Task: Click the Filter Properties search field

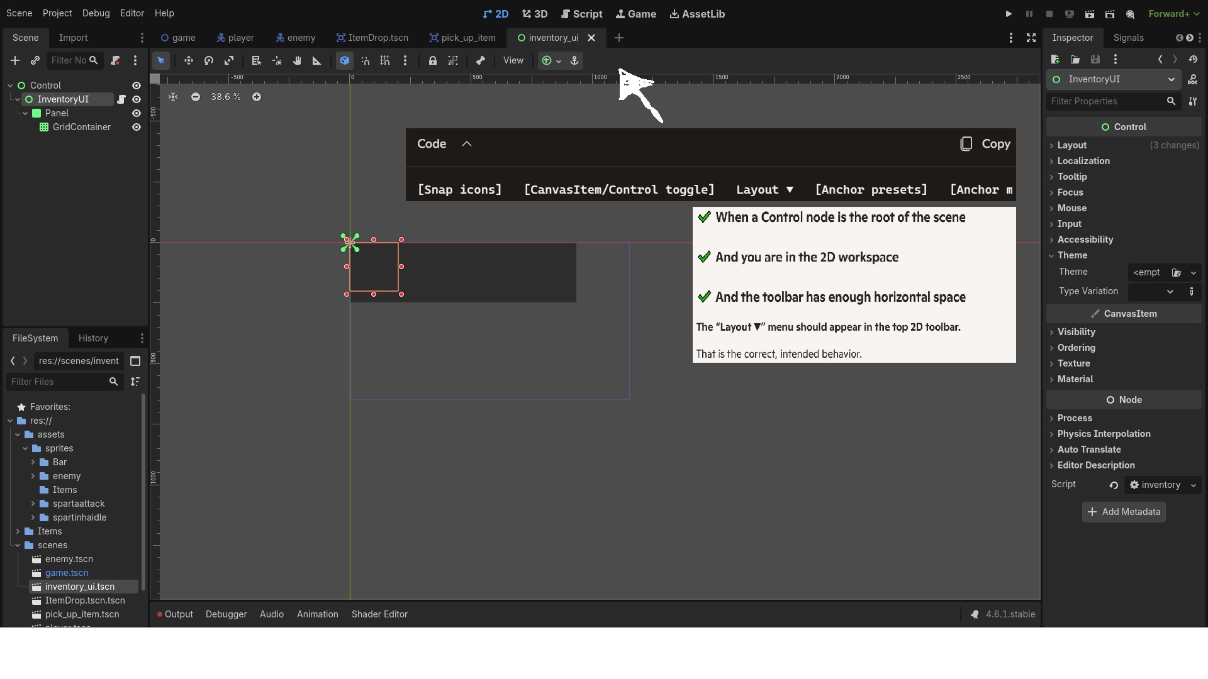Action: [1105, 101]
